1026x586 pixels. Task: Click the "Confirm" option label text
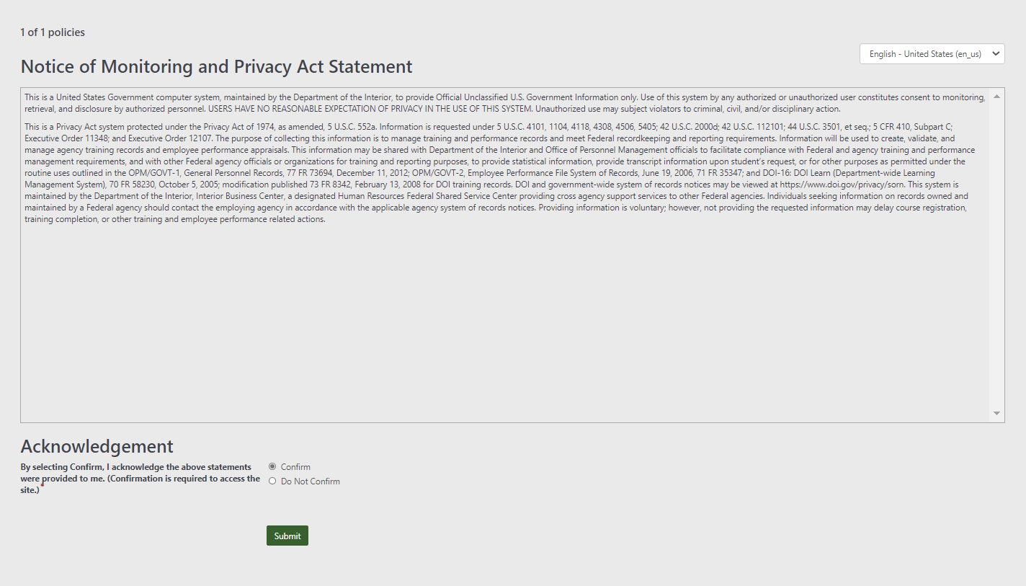[295, 467]
